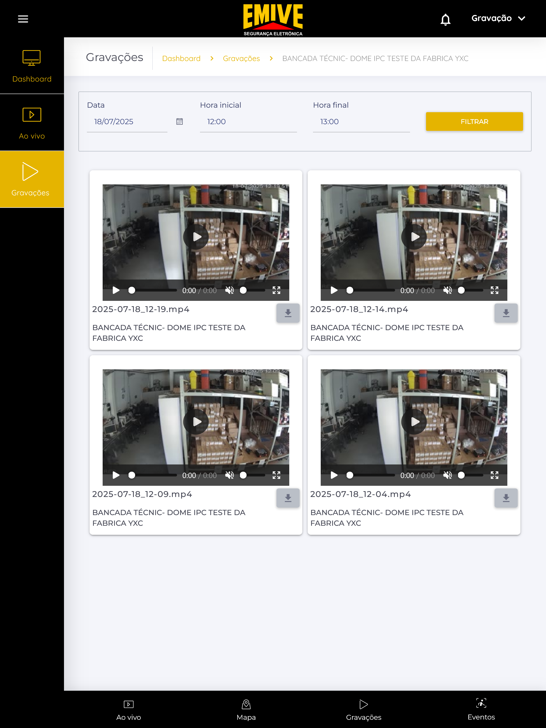This screenshot has height=728, width=546.
Task: Open the calendar date picker icon
Action: click(x=179, y=122)
